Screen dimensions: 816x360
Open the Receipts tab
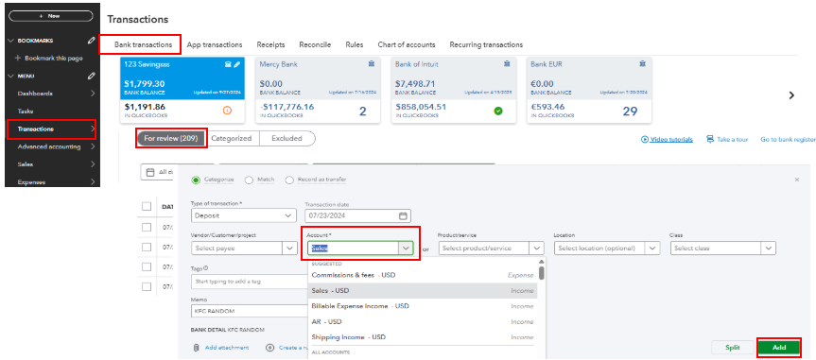(x=270, y=44)
